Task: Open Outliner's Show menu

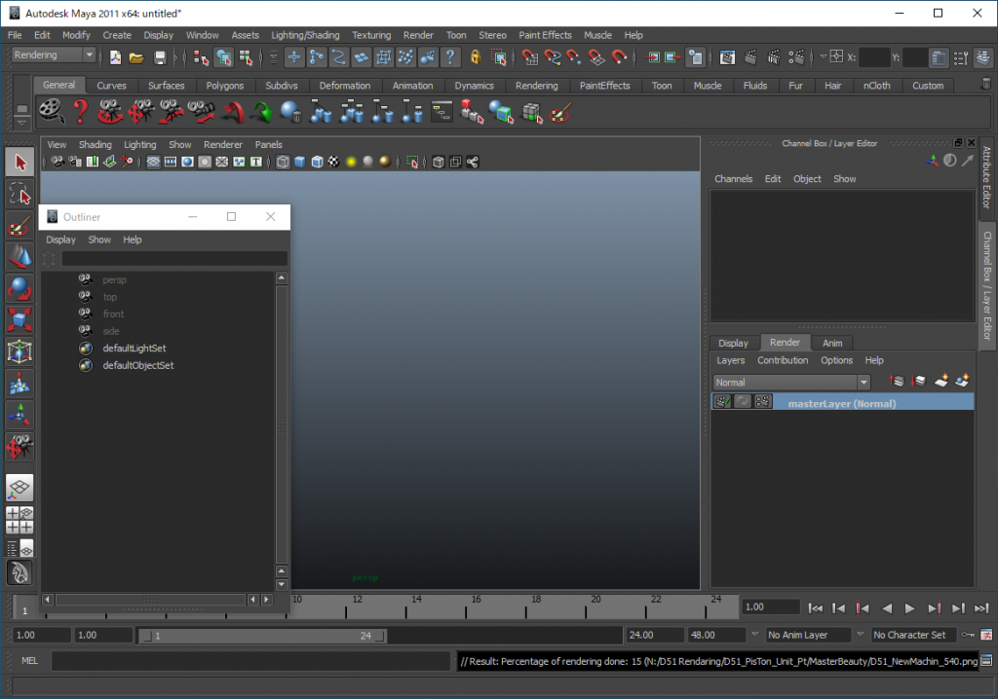Action: tap(99, 239)
